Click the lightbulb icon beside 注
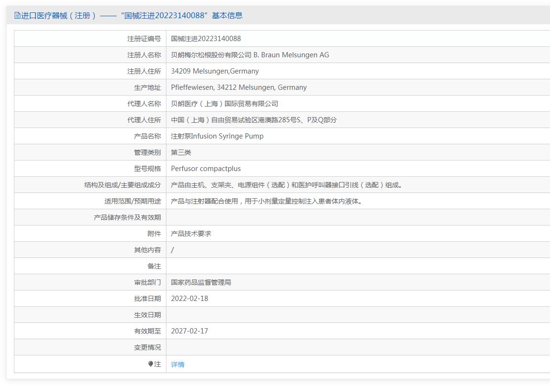550x386 pixels. coord(151,364)
